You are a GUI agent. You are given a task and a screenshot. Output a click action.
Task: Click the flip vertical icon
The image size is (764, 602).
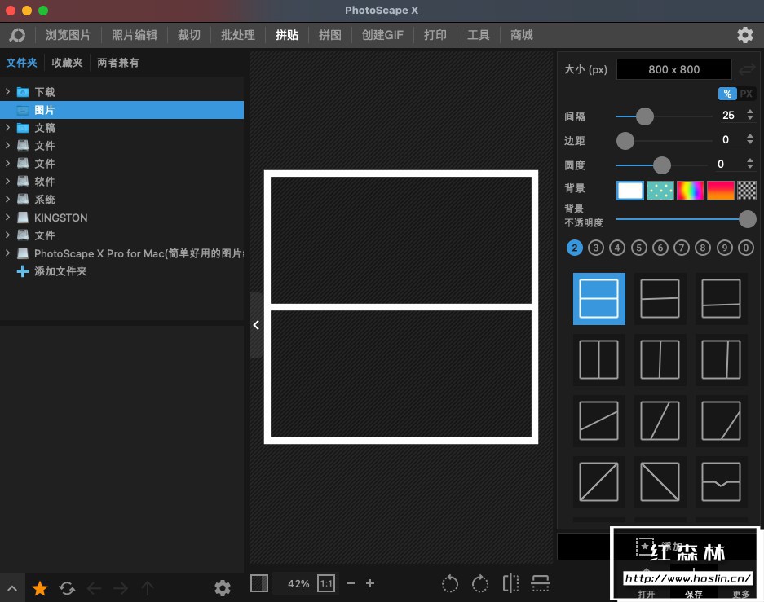pyautogui.click(x=540, y=583)
